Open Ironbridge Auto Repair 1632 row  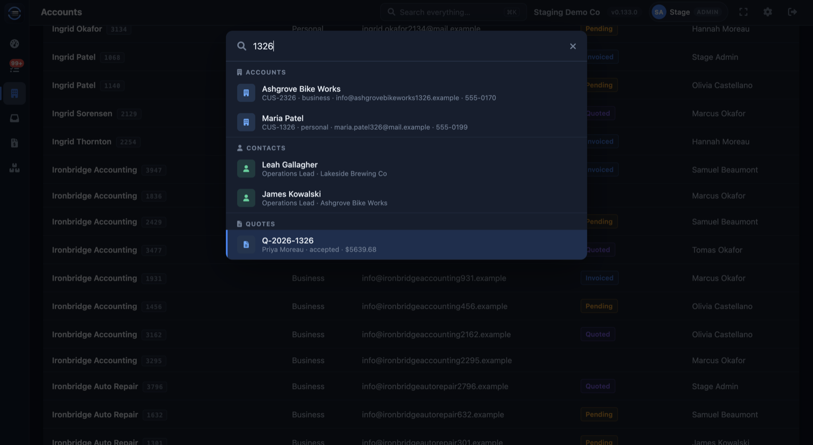coord(421,415)
